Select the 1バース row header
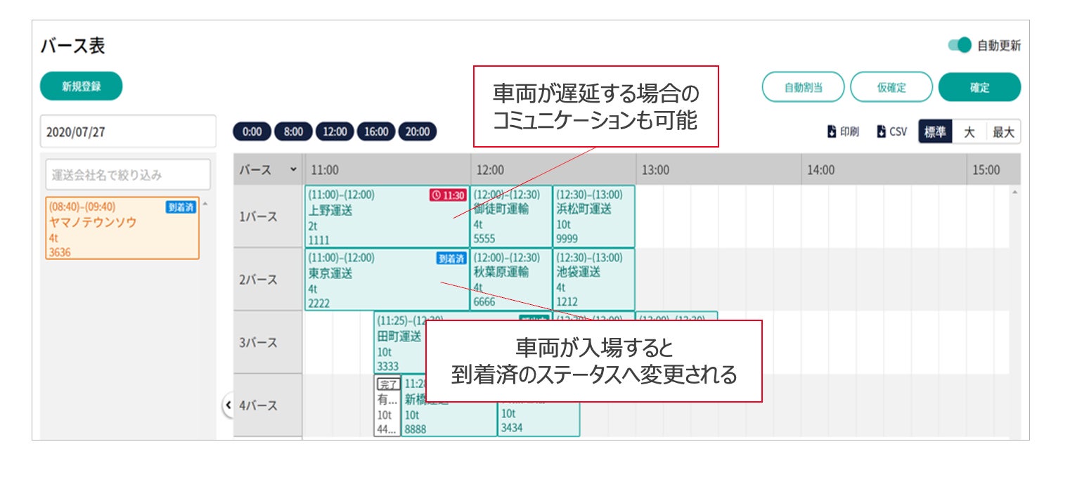 (x=268, y=216)
